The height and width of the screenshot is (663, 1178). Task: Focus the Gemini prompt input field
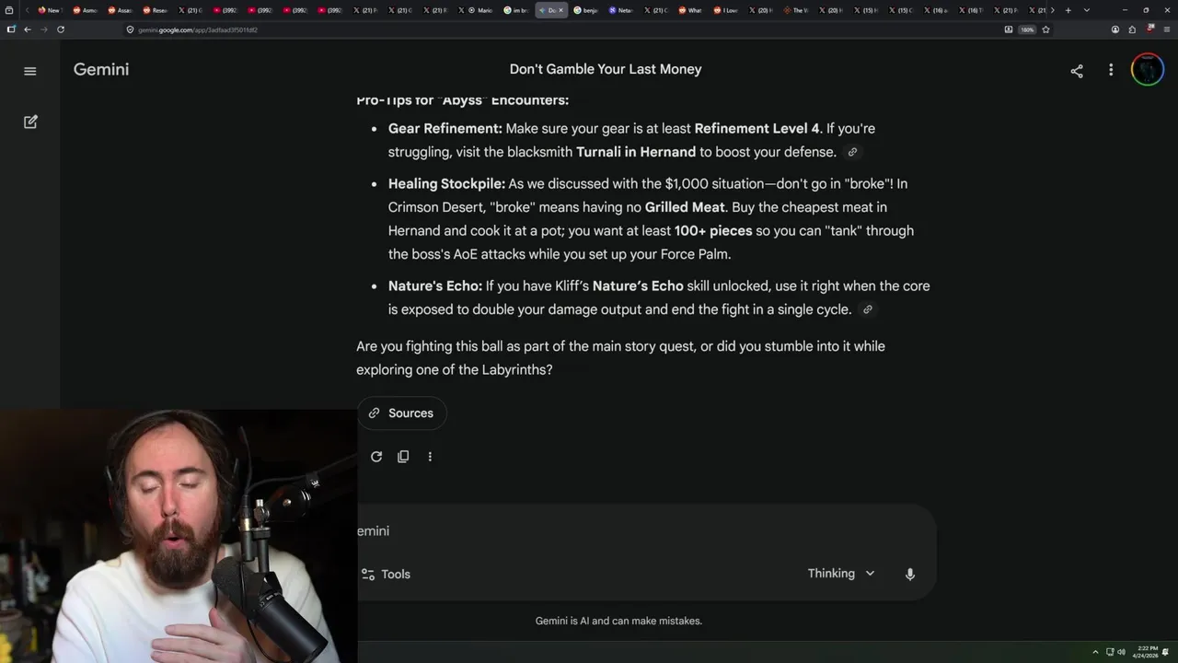tap(644, 531)
